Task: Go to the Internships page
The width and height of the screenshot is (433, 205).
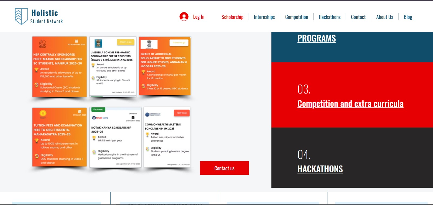Action: (264, 17)
